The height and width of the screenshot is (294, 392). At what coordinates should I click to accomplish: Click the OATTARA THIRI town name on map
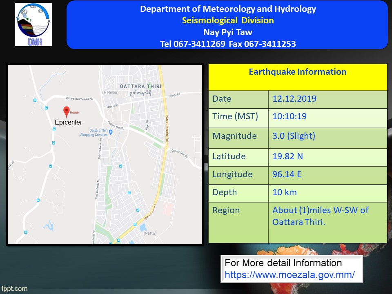tap(140, 86)
